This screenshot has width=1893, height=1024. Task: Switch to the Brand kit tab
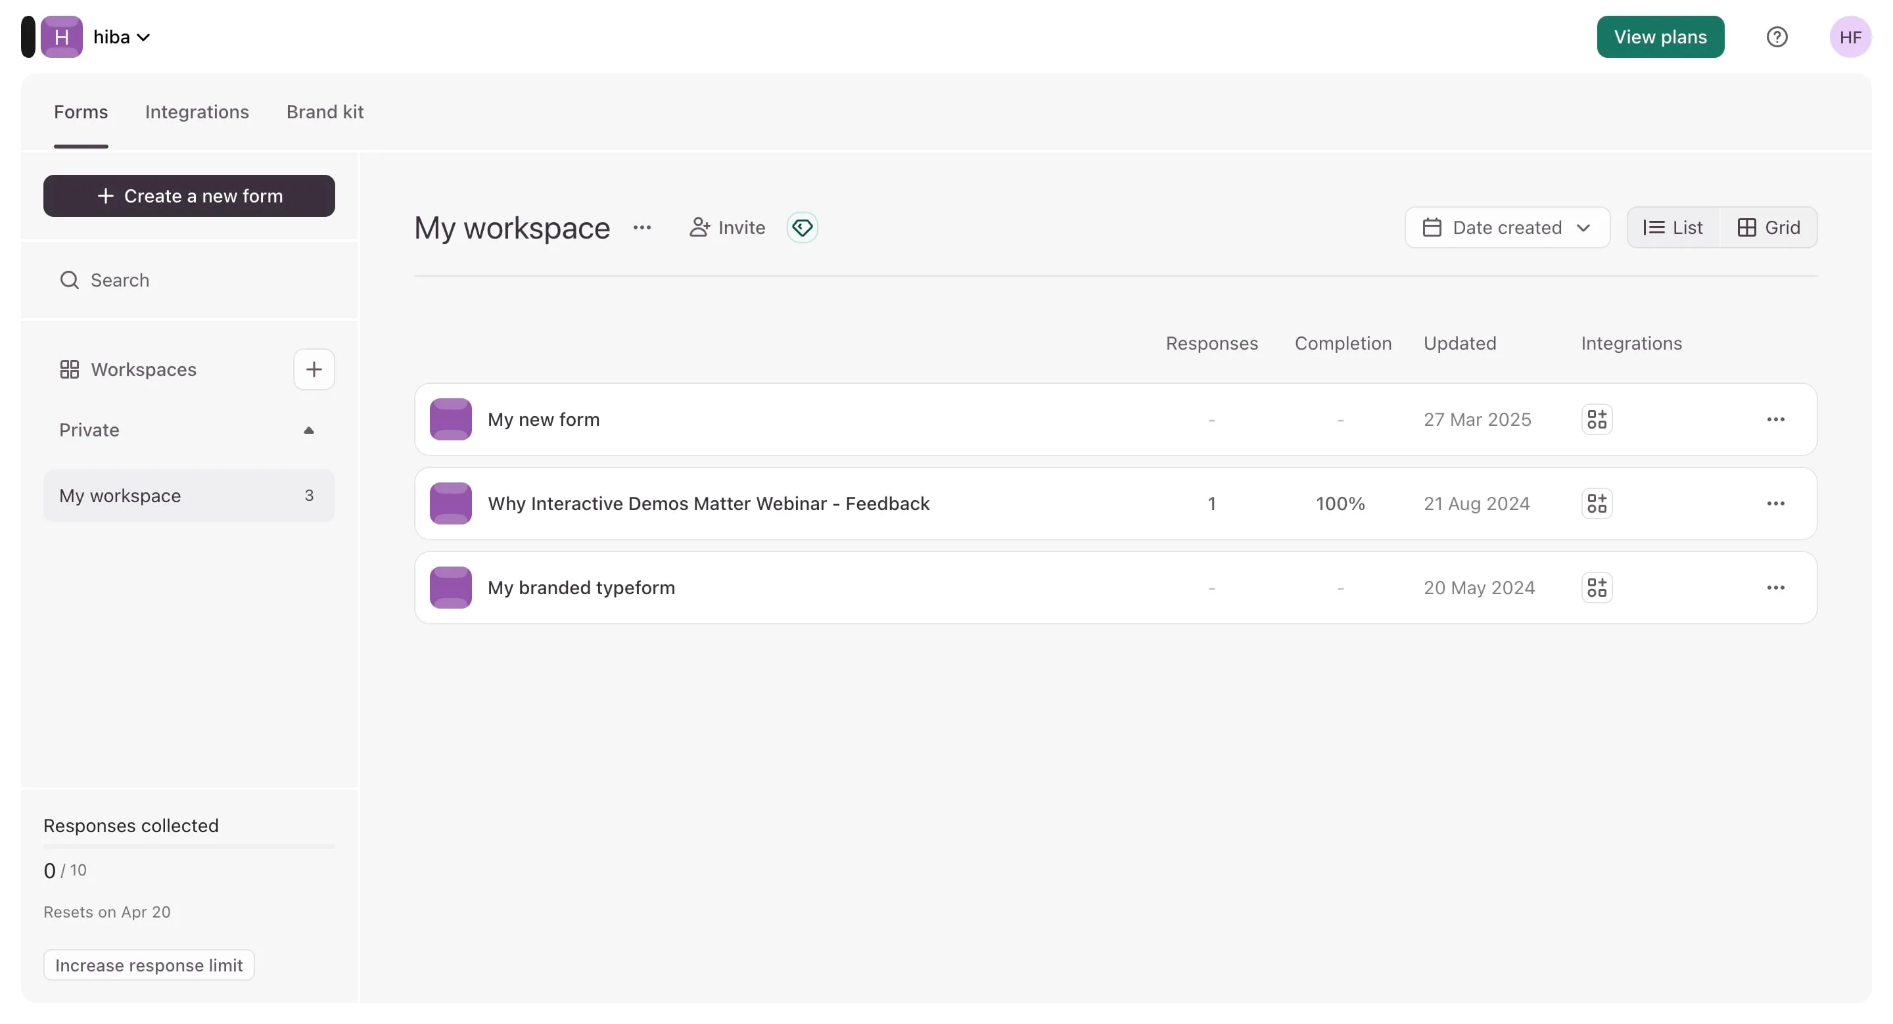point(325,112)
